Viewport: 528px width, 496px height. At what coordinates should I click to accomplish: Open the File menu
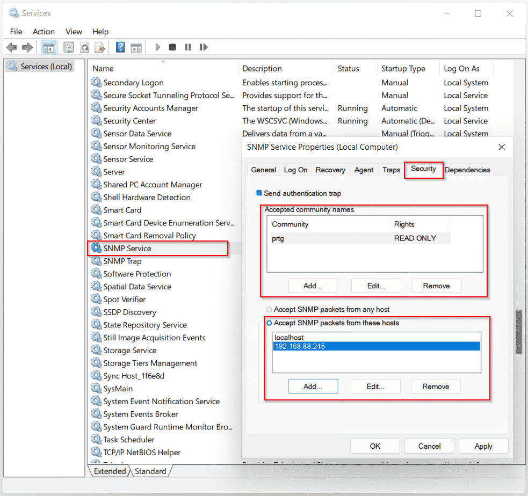pyautogui.click(x=16, y=32)
